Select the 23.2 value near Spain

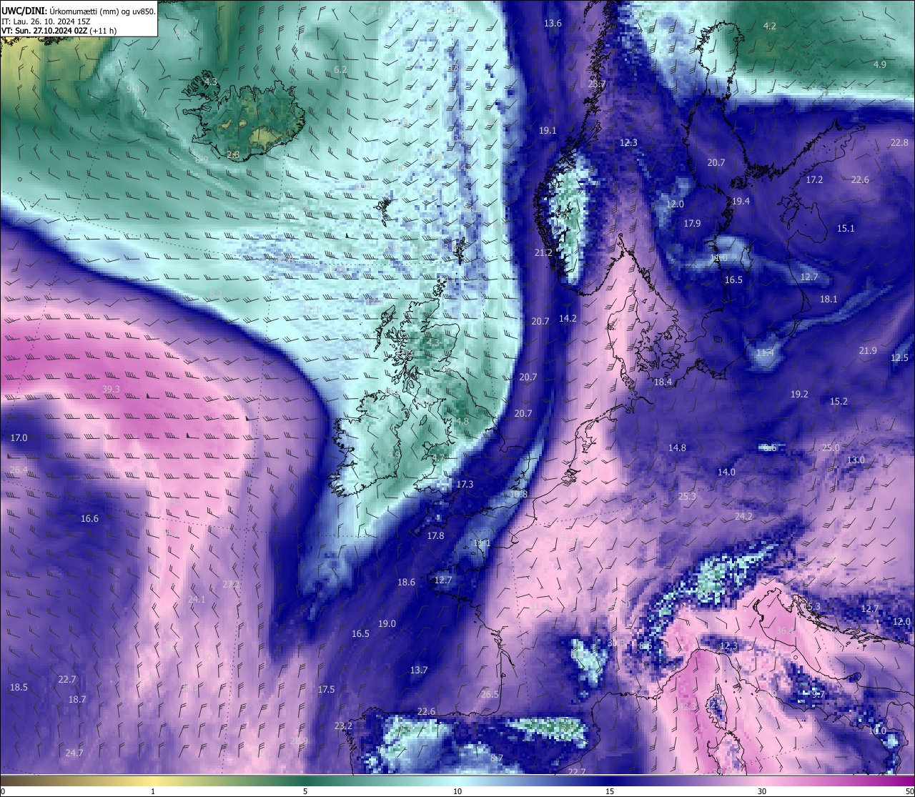point(343,726)
